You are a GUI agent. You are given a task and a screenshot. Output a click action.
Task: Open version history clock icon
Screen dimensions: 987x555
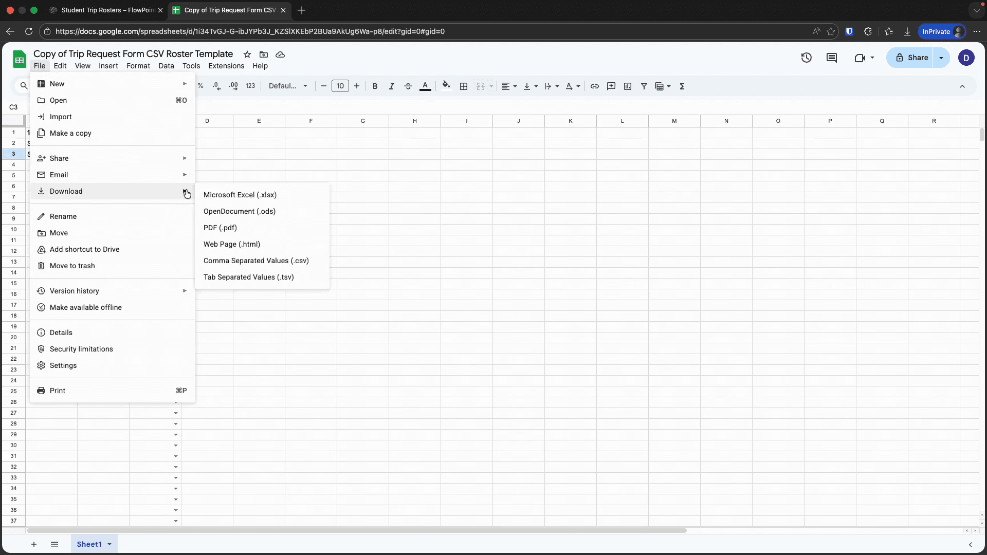[x=806, y=58]
